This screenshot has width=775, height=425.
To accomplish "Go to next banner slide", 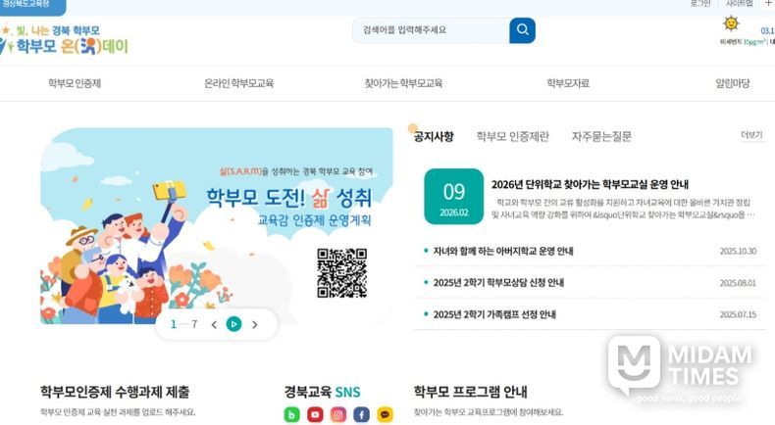I will [255, 325].
